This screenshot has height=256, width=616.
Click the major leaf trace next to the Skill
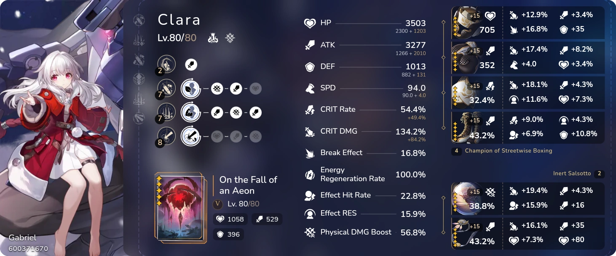point(191,89)
